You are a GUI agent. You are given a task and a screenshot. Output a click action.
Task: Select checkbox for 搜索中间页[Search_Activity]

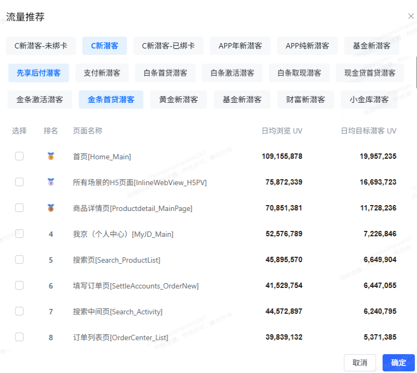19,311
